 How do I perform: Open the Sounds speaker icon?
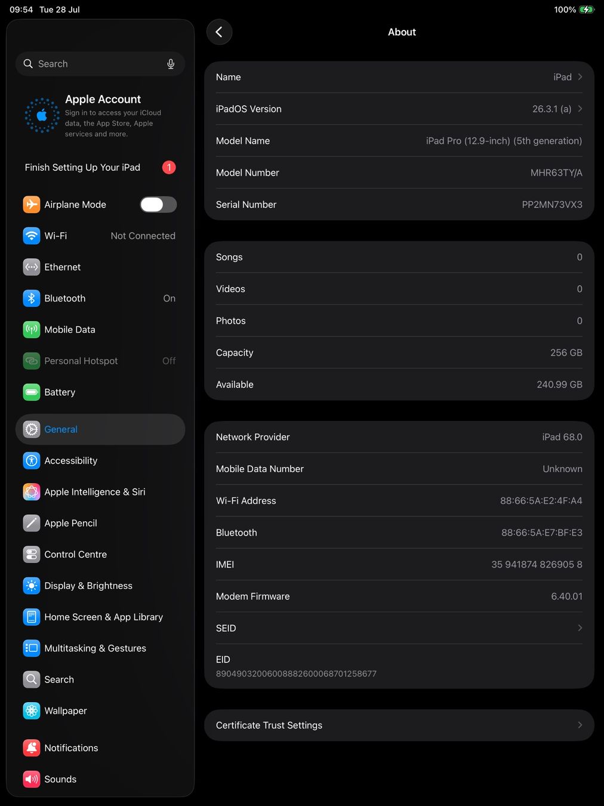[x=32, y=779]
